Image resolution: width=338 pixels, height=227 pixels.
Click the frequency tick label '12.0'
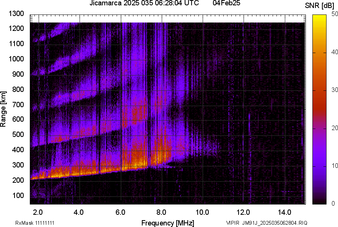point(244,213)
